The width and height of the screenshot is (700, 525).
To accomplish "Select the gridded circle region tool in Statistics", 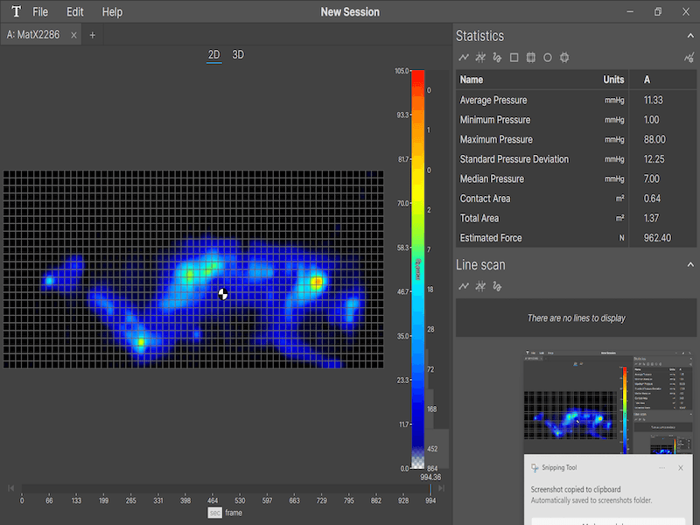I will [564, 58].
